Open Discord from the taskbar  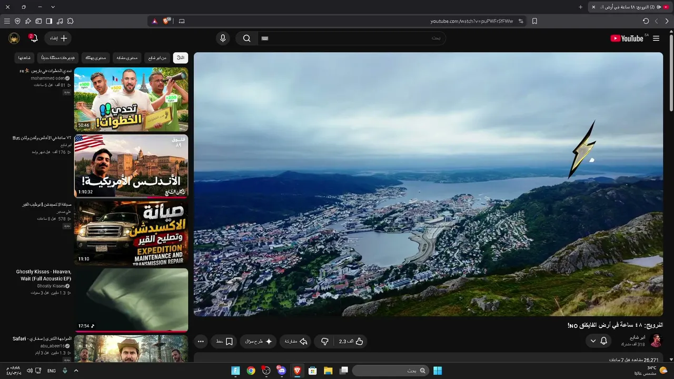281,371
